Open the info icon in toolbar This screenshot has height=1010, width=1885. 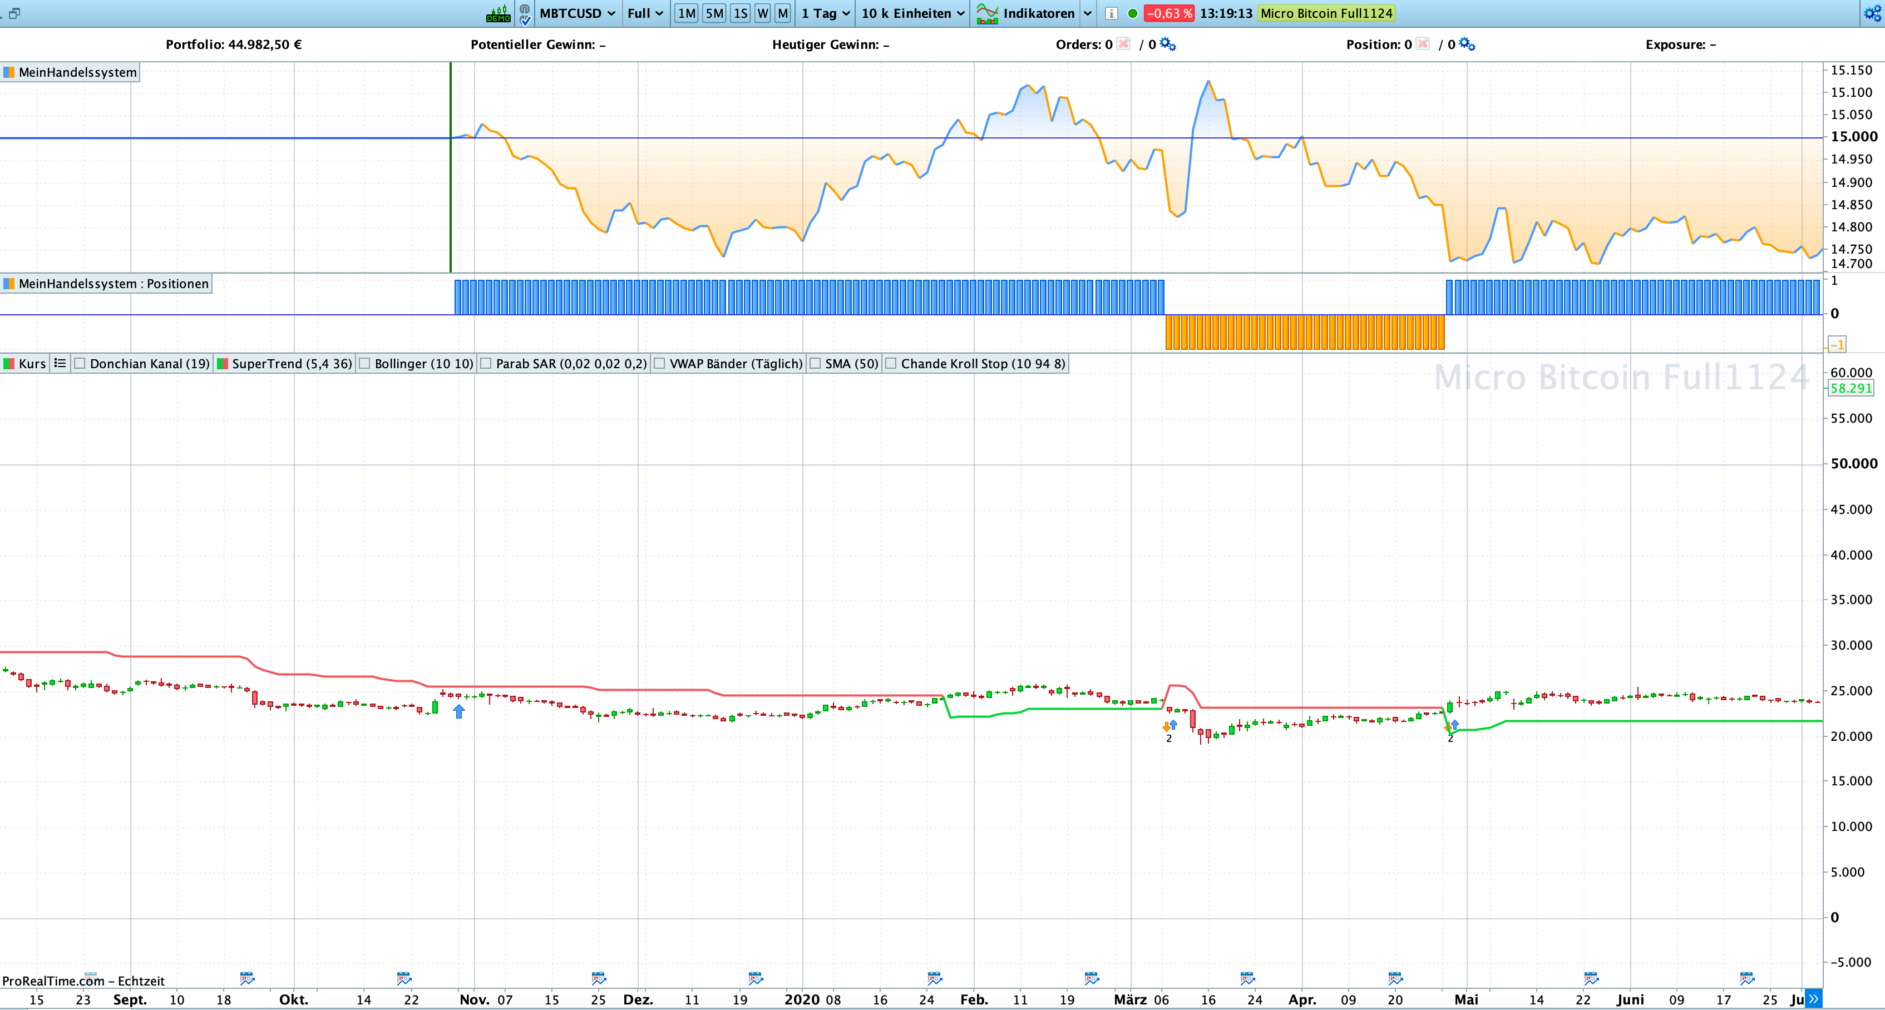(1111, 13)
